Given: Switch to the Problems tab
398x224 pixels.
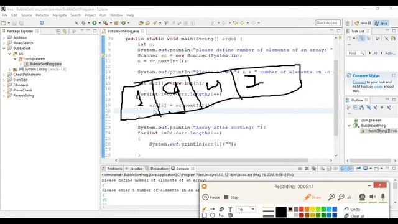Looking at the screenshot, I should pos(112,169).
